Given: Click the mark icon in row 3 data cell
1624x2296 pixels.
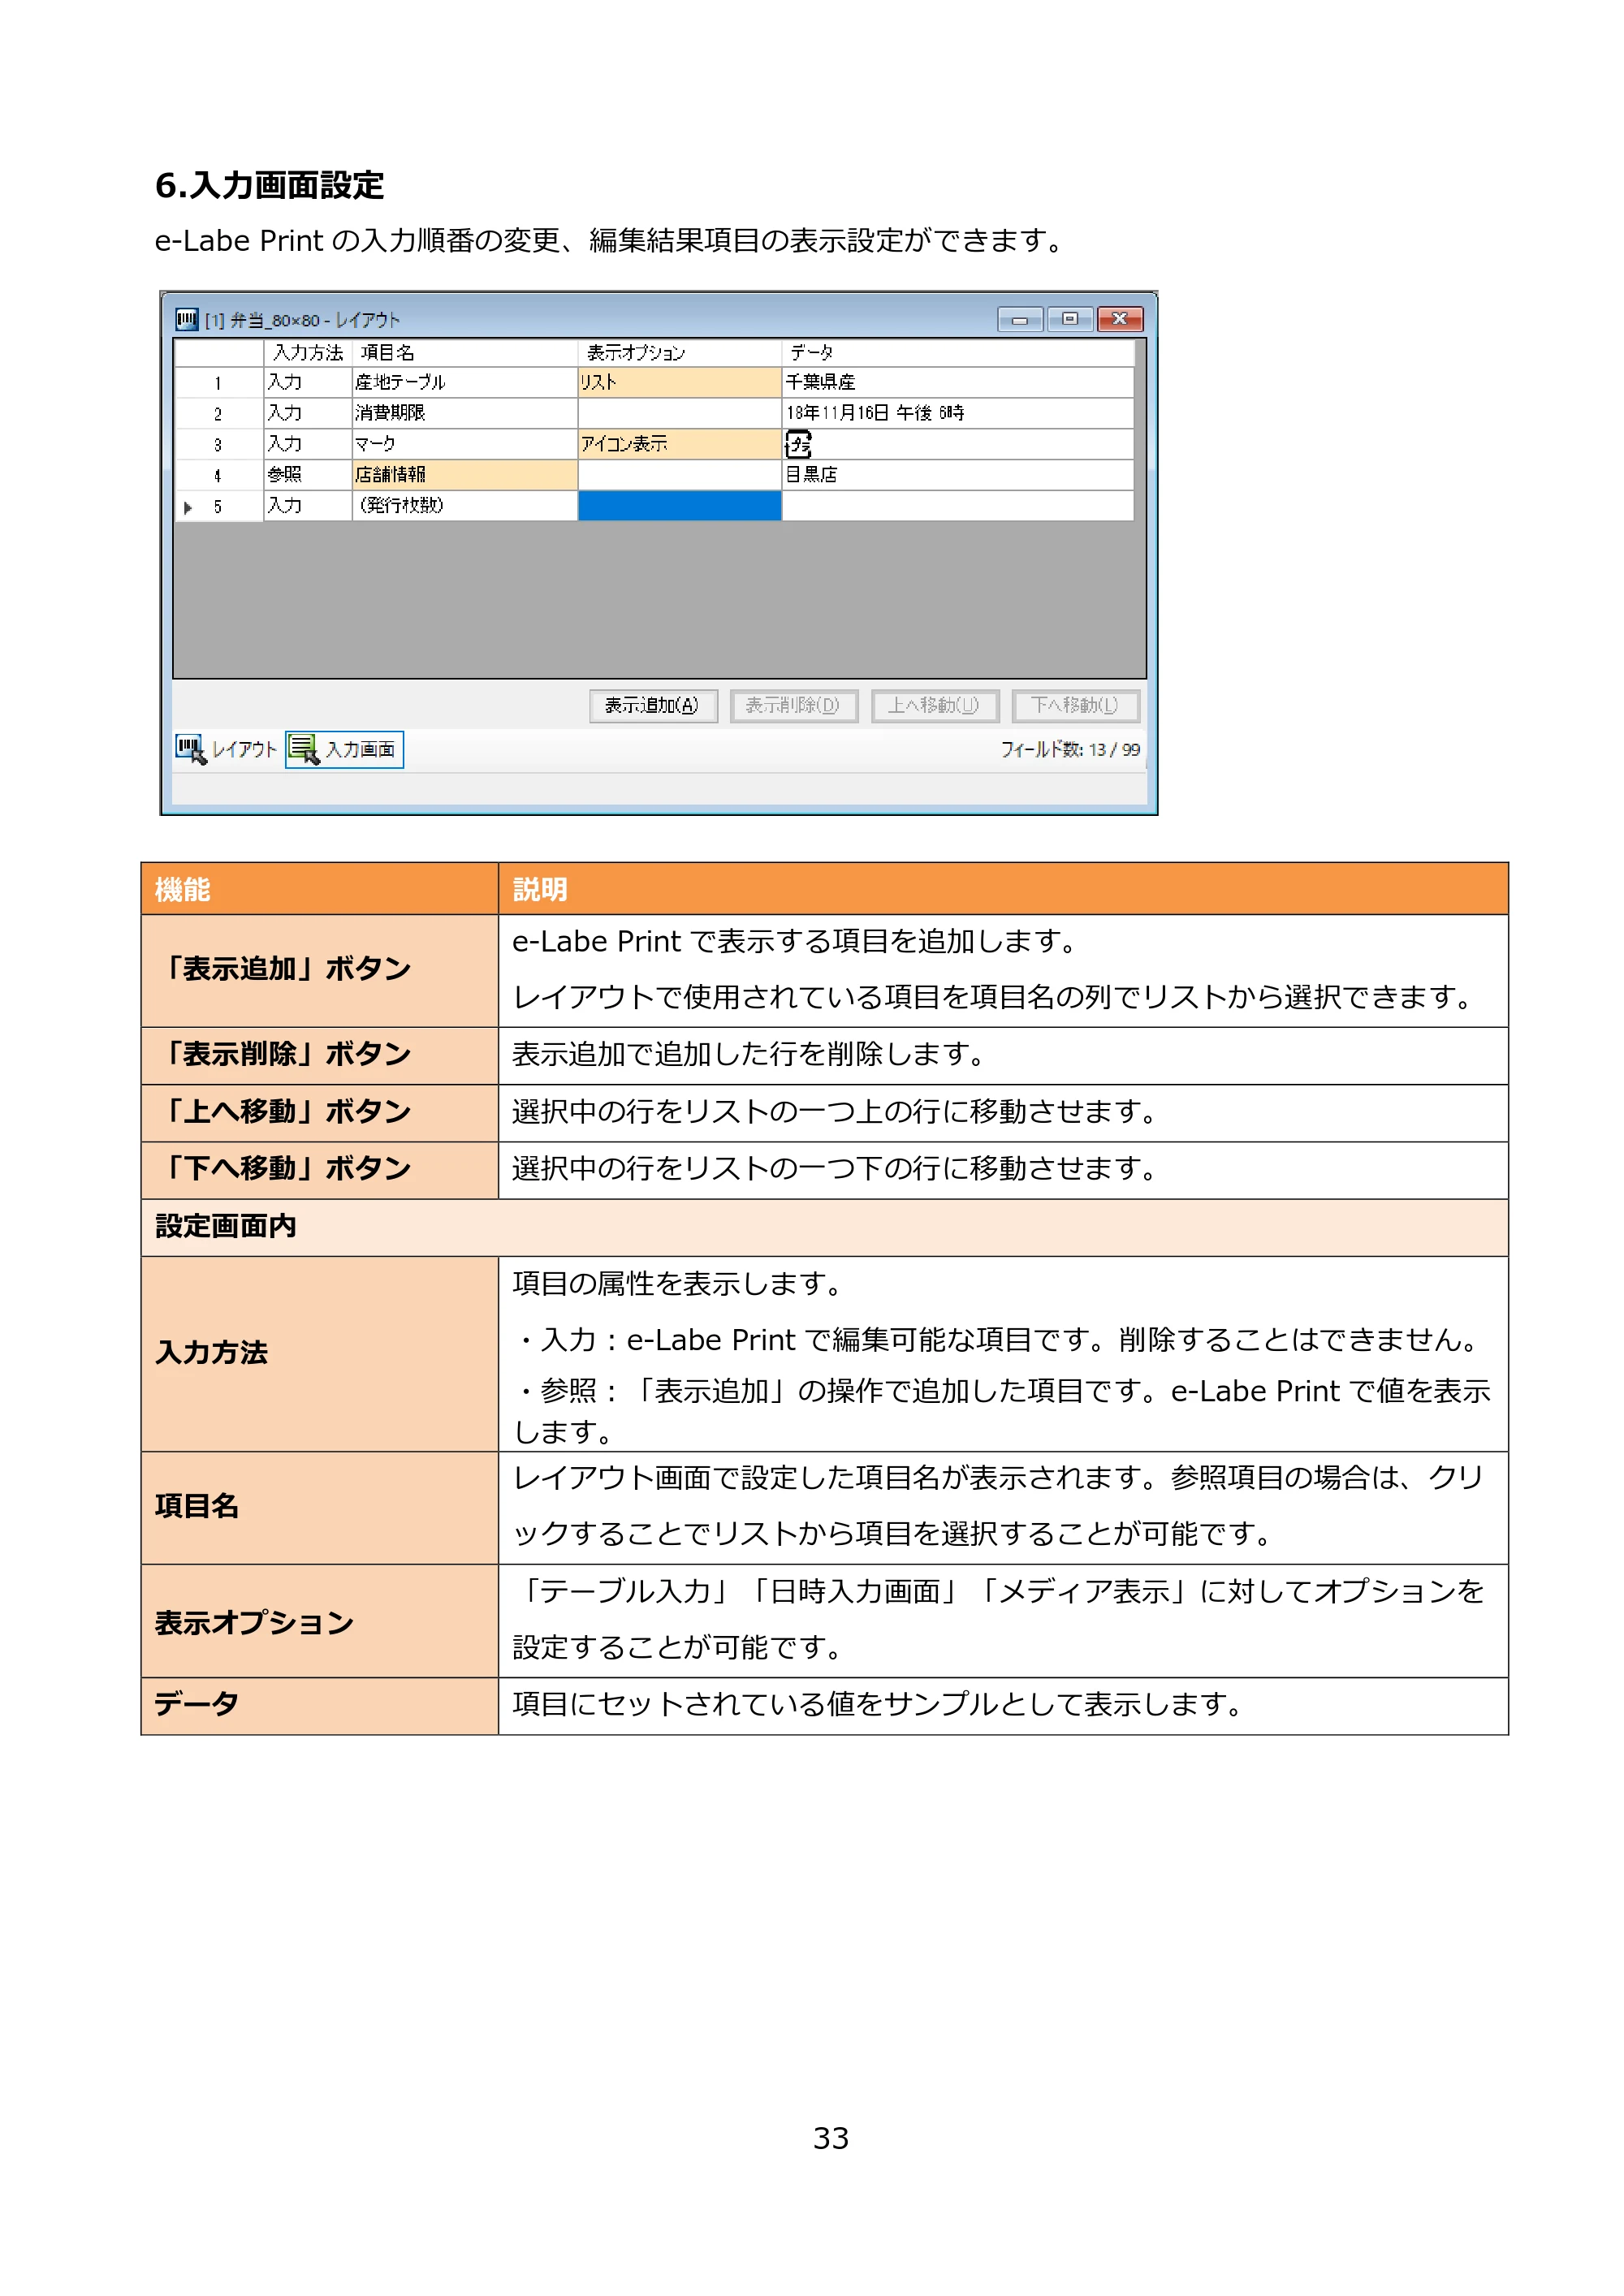Looking at the screenshot, I should [x=798, y=444].
